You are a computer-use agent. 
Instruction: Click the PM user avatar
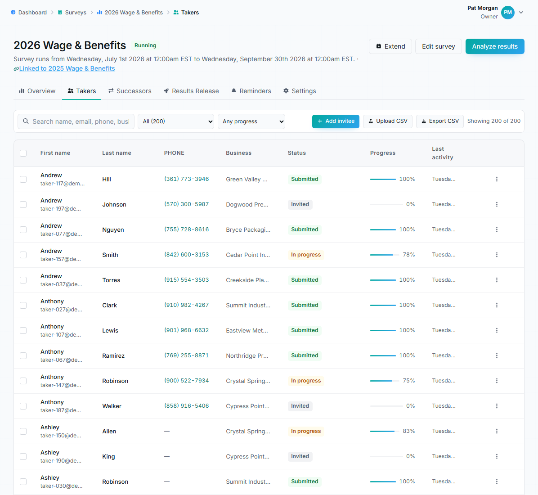click(x=507, y=12)
